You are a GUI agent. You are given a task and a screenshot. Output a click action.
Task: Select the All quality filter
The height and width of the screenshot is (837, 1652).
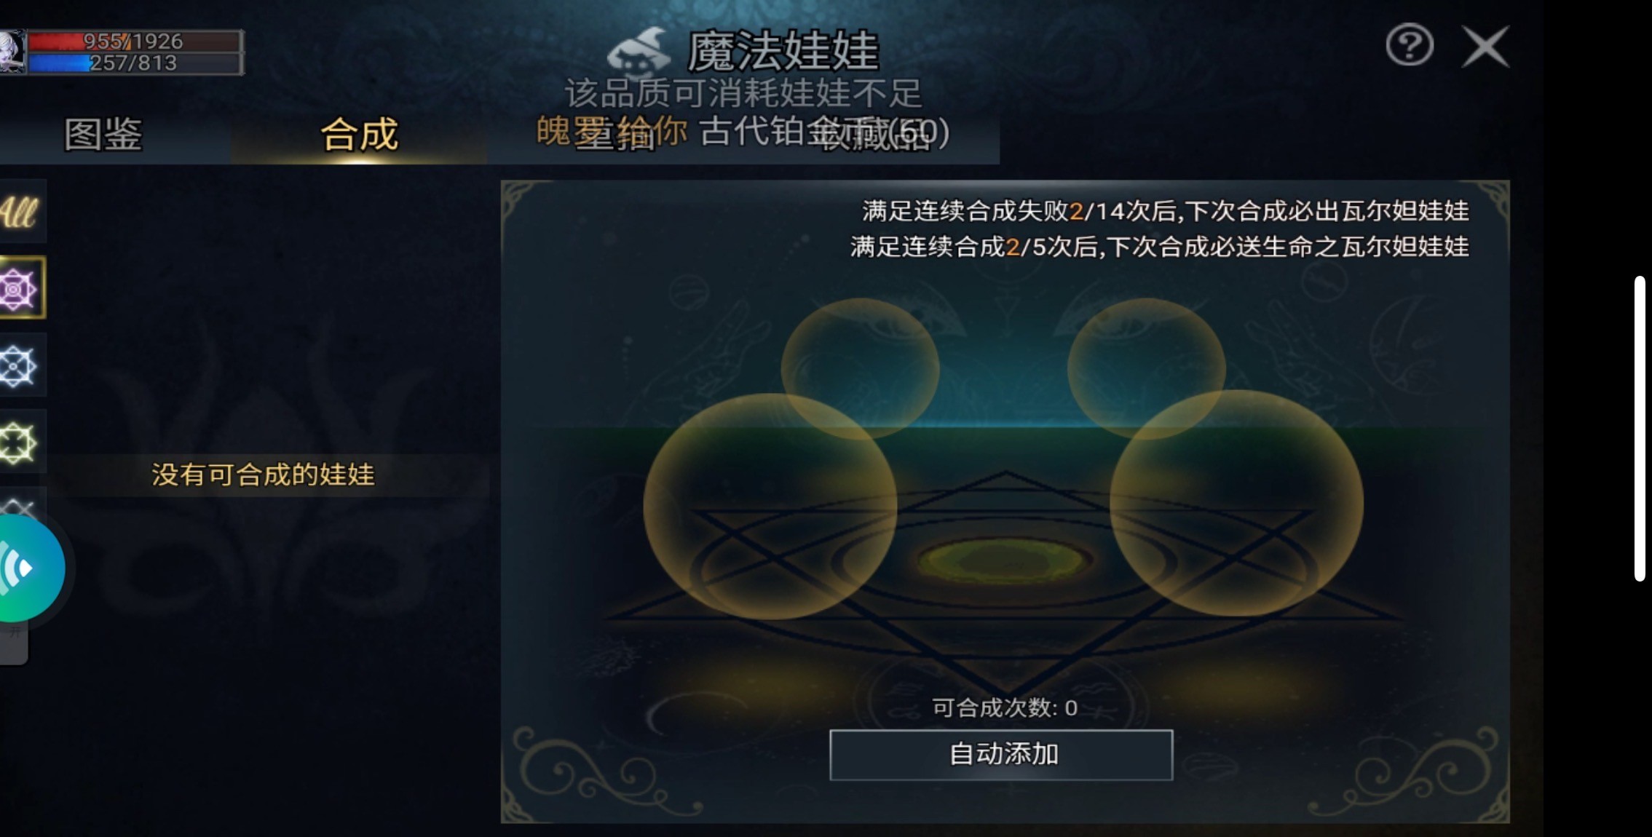(20, 212)
